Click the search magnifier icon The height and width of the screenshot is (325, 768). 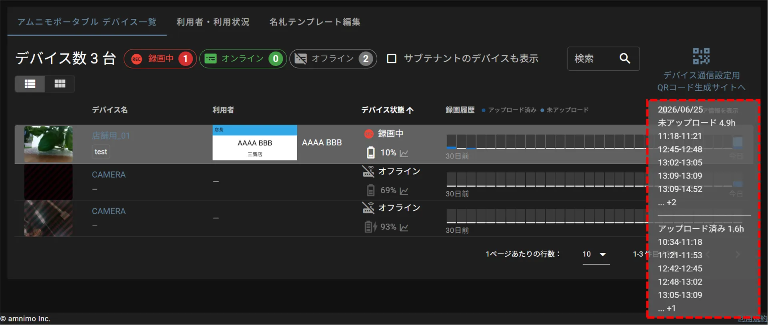625,59
